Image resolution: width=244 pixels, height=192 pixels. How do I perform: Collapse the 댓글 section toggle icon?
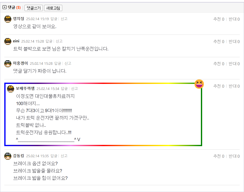pos(5,8)
